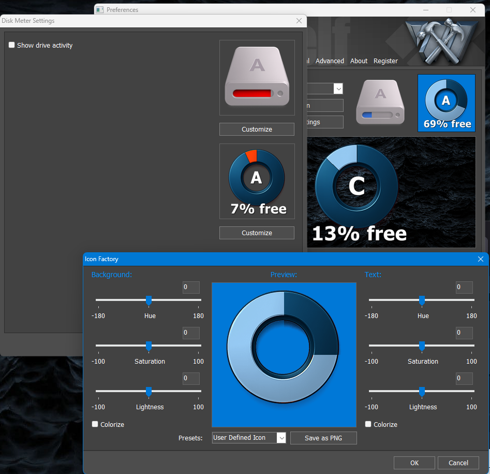Close the Icon Factory dialog

[x=480, y=259]
